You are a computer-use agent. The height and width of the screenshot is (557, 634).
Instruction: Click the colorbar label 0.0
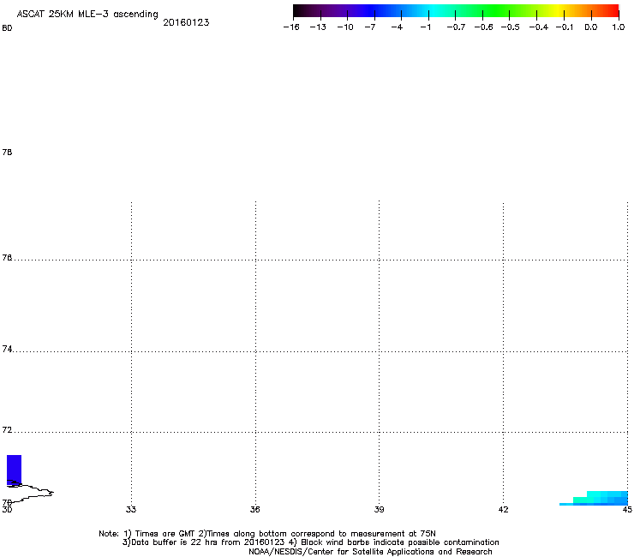[x=591, y=27]
